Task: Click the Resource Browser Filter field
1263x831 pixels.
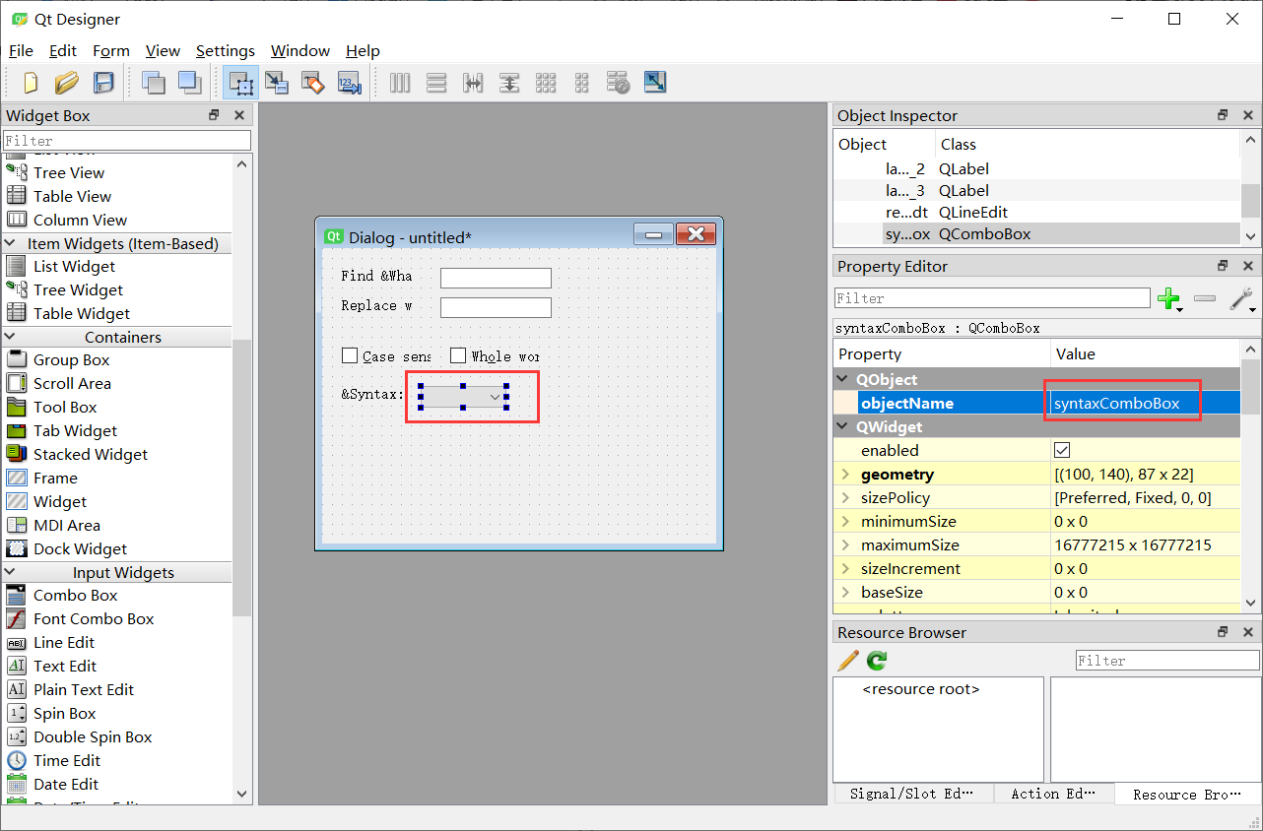Action: (x=1167, y=661)
